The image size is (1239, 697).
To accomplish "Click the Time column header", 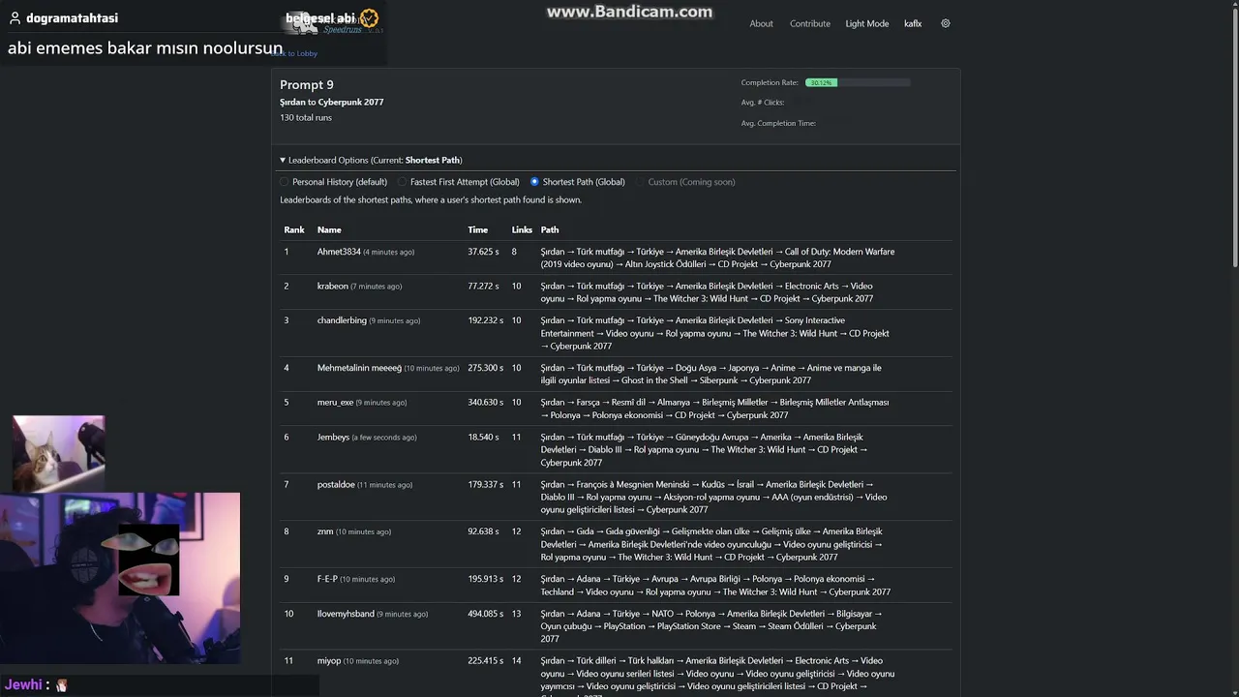I will pyautogui.click(x=478, y=230).
